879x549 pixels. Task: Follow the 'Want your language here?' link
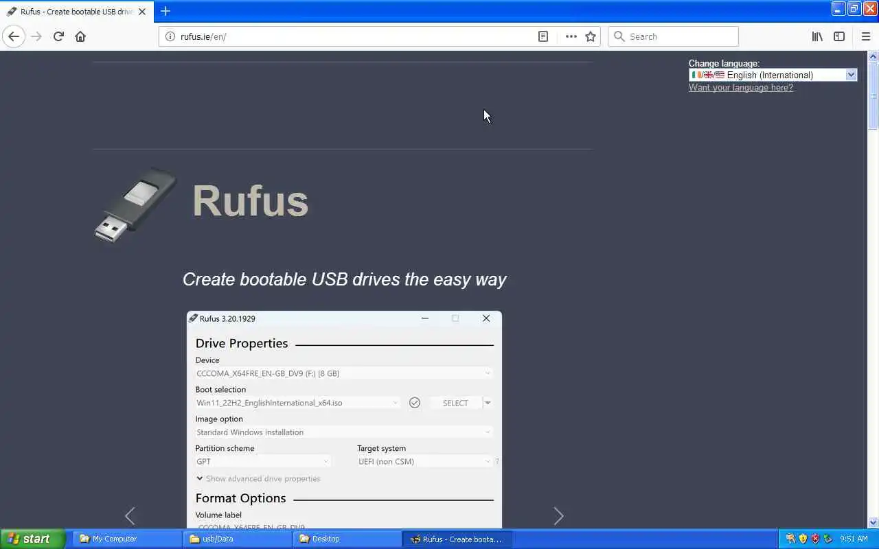coord(741,87)
